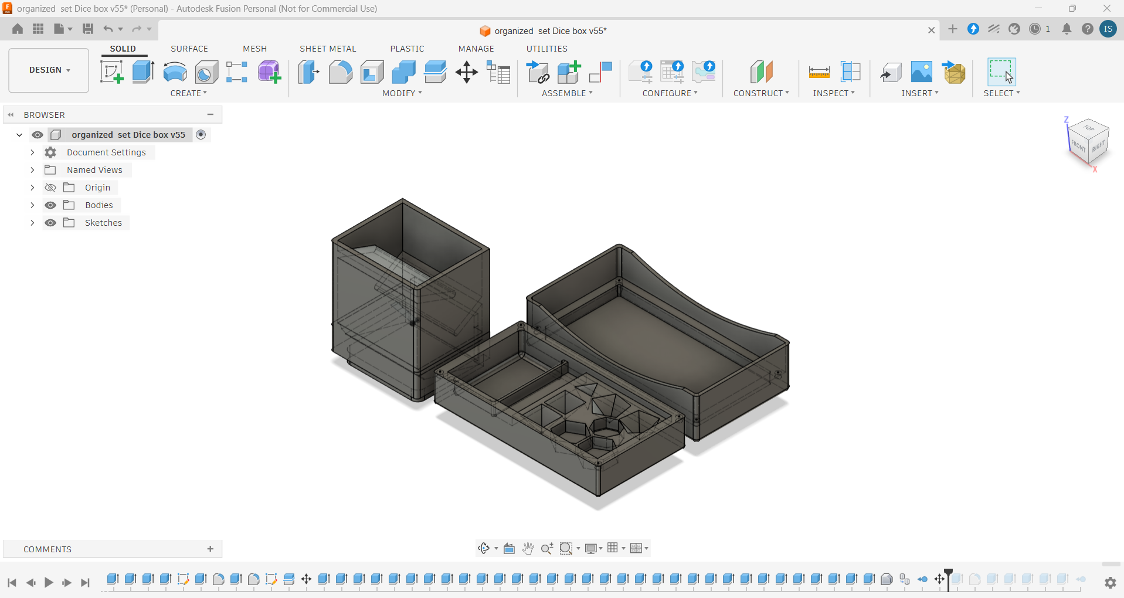The width and height of the screenshot is (1124, 598).
Task: Expand the Bodies tree node
Action: pos(32,205)
